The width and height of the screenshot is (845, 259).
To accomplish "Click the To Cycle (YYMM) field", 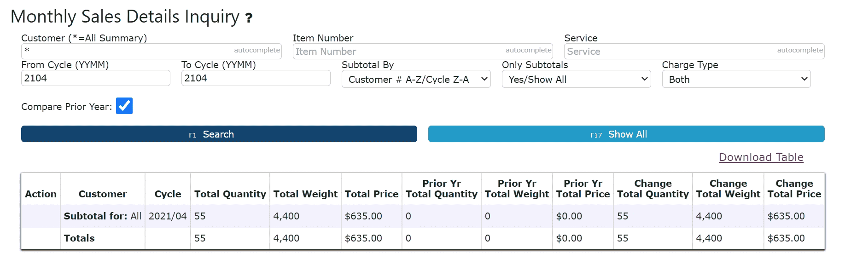I will point(256,78).
